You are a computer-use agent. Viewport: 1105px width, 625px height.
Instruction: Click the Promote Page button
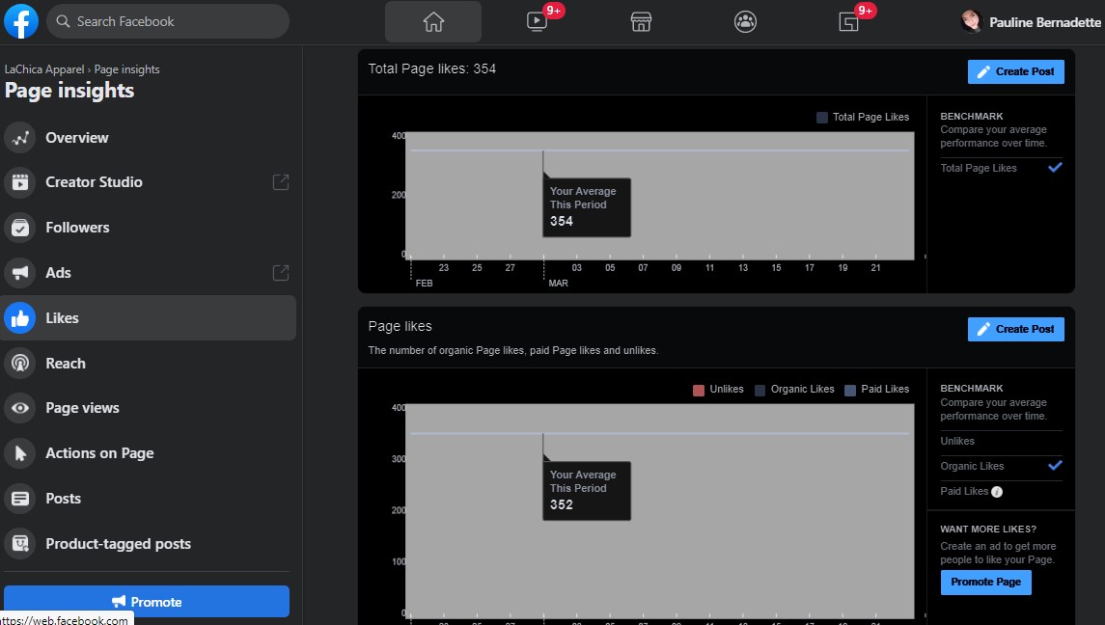pos(985,582)
